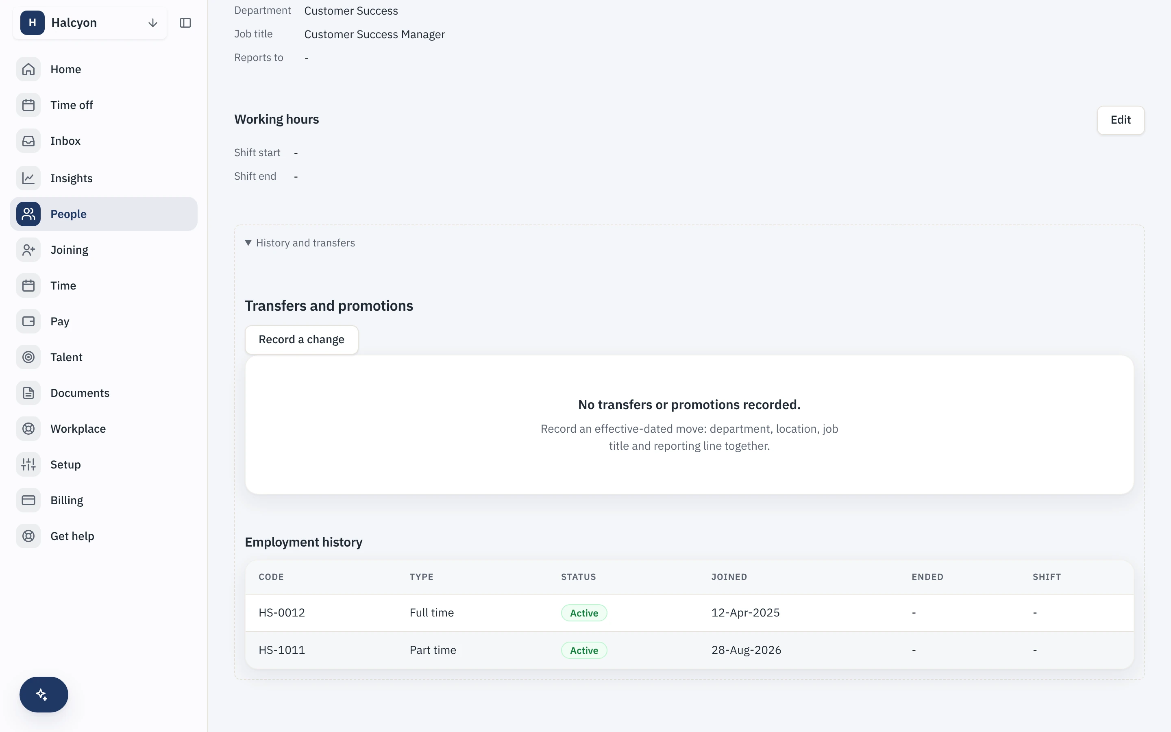The height and width of the screenshot is (732, 1171).
Task: Open the Inbox tray icon
Action: 28,141
